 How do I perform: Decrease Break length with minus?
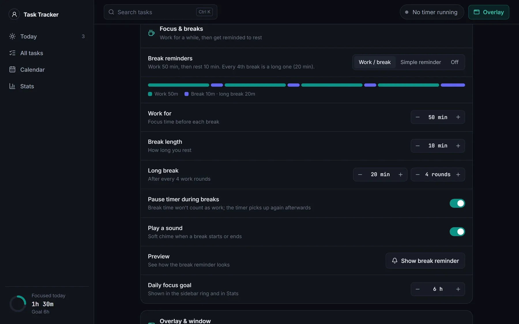418,146
